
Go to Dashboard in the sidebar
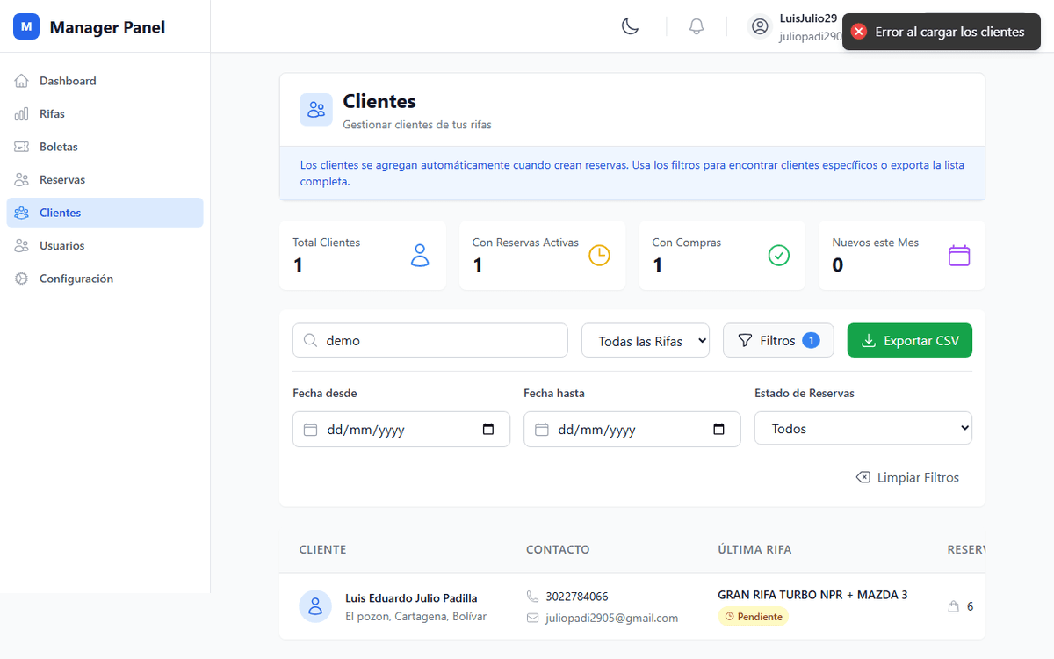[68, 81]
